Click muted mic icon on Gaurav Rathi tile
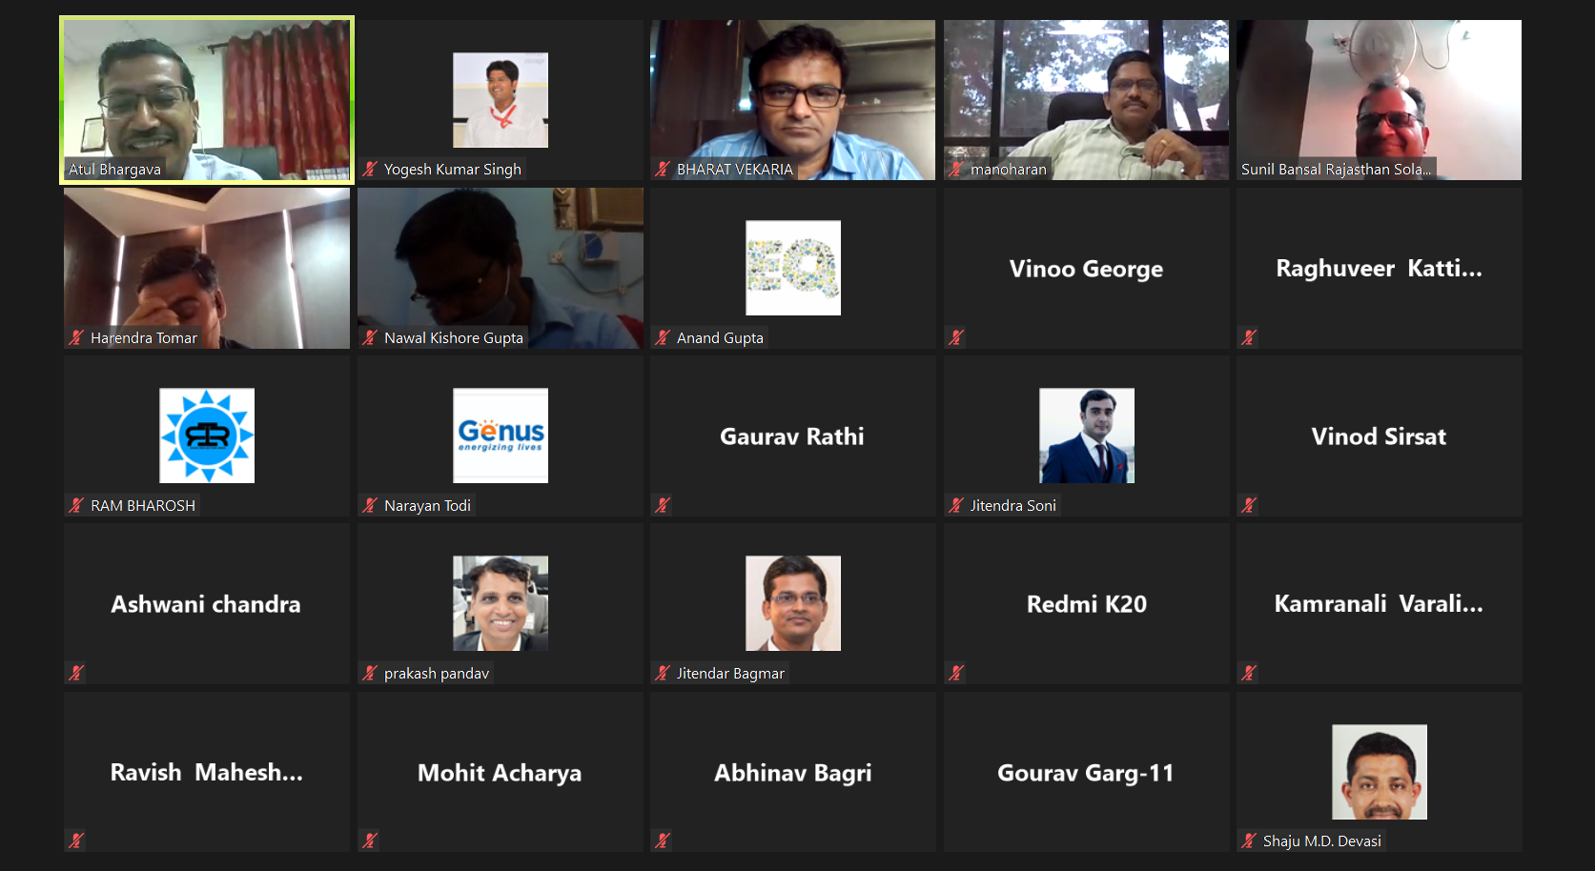The height and width of the screenshot is (871, 1595). point(663,505)
